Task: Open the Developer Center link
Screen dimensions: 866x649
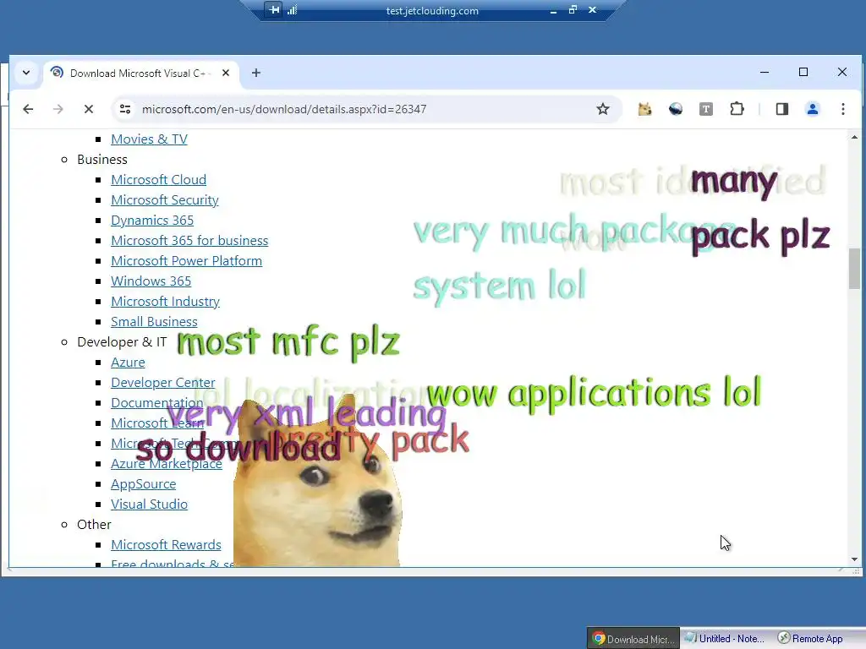Action: coord(163,383)
